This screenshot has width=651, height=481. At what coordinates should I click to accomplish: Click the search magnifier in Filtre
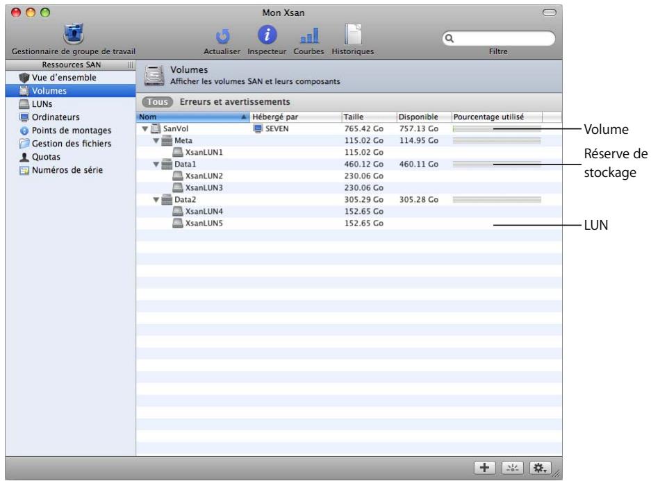tap(450, 39)
